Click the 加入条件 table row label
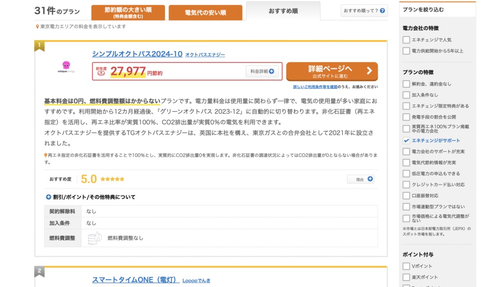Viewport: 501px width, 287px height. pyautogui.click(x=60, y=223)
